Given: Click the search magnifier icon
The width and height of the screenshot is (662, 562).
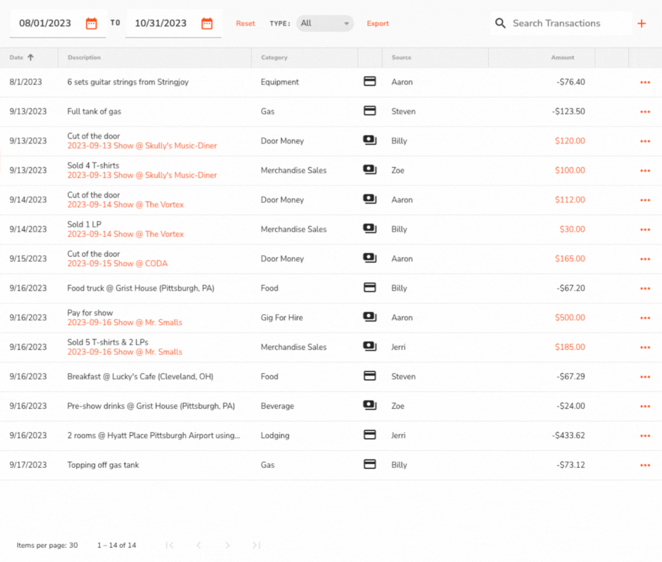Looking at the screenshot, I should (x=500, y=23).
